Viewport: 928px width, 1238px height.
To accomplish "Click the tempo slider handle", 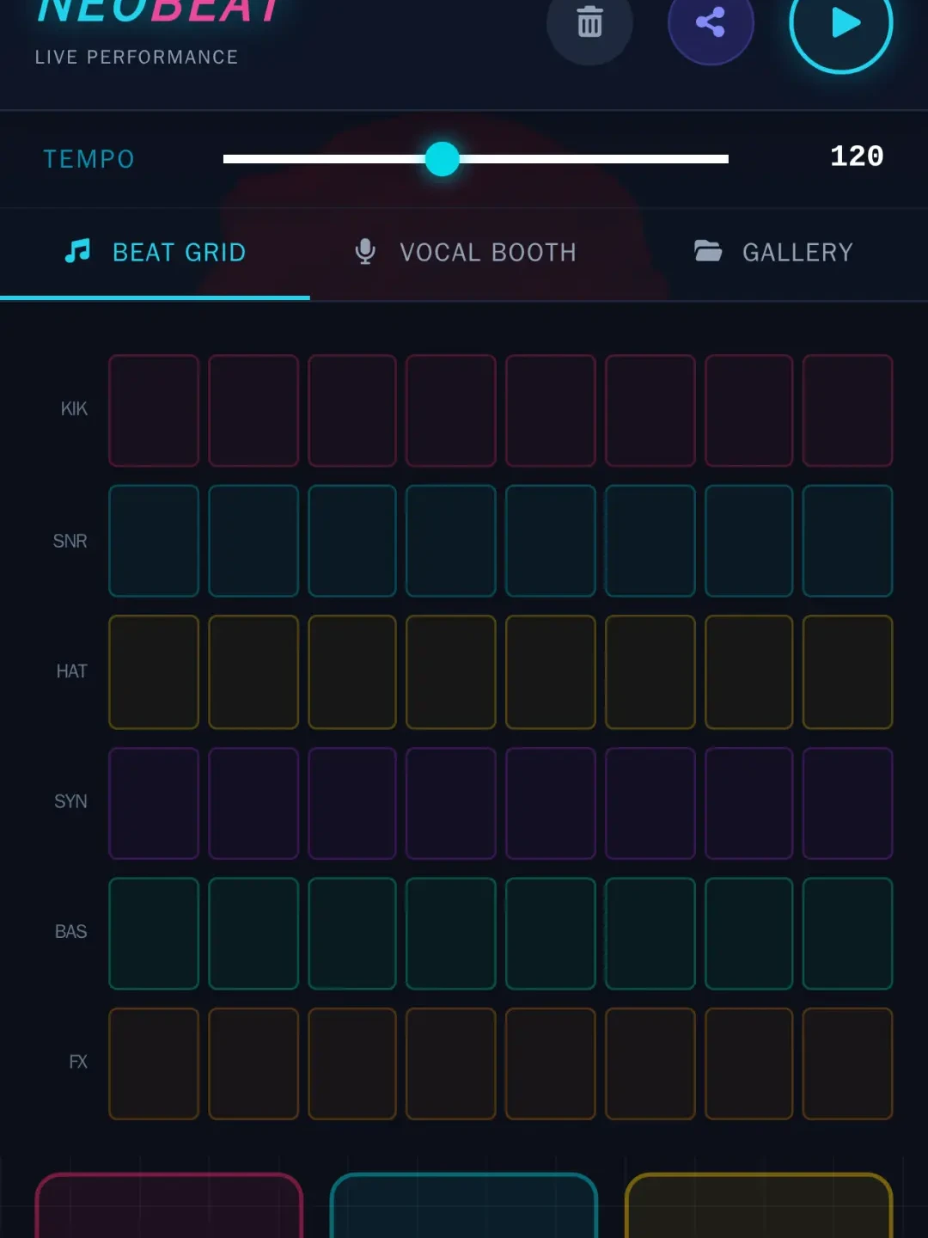I will (x=443, y=159).
